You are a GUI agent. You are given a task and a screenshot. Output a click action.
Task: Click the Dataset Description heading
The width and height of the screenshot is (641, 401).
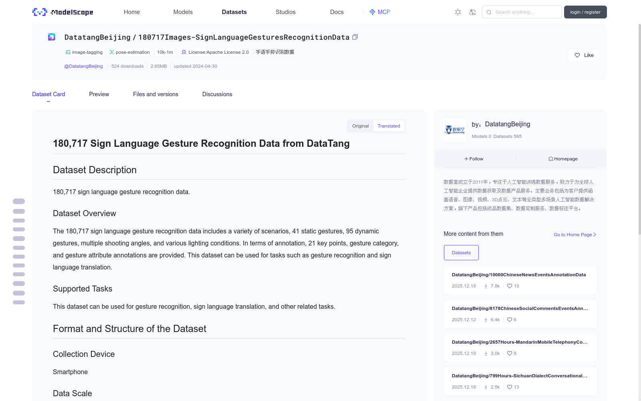tap(95, 170)
